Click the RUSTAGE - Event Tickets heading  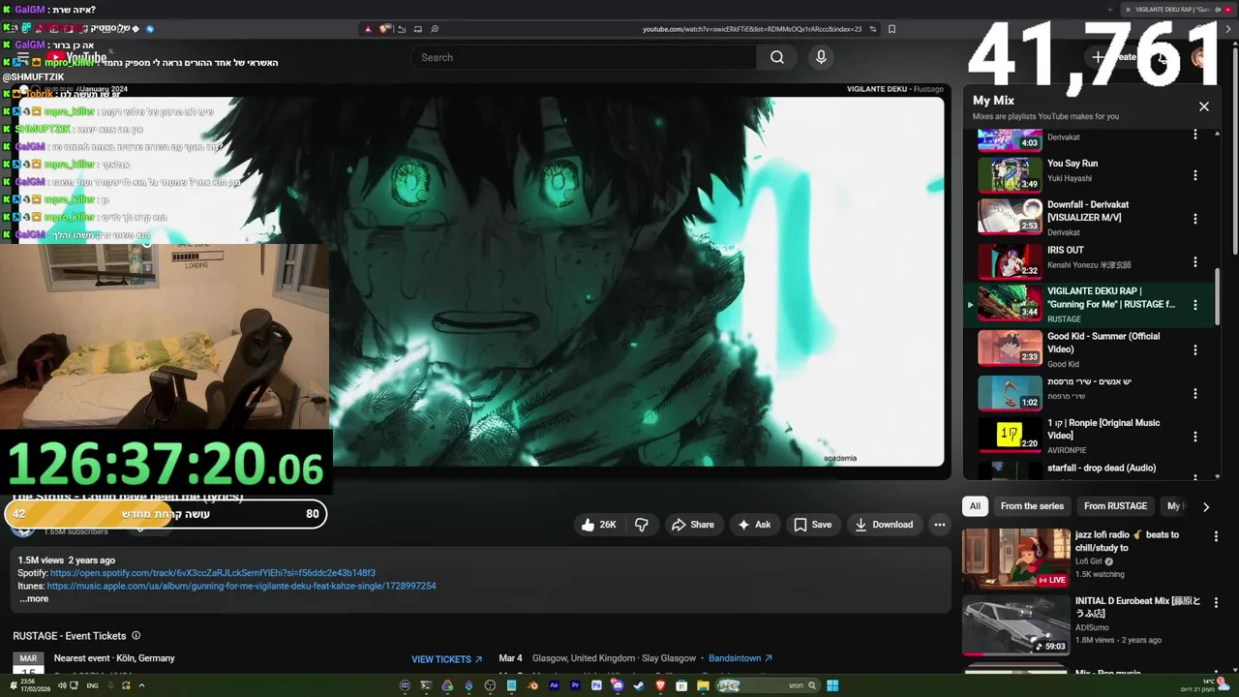click(70, 636)
